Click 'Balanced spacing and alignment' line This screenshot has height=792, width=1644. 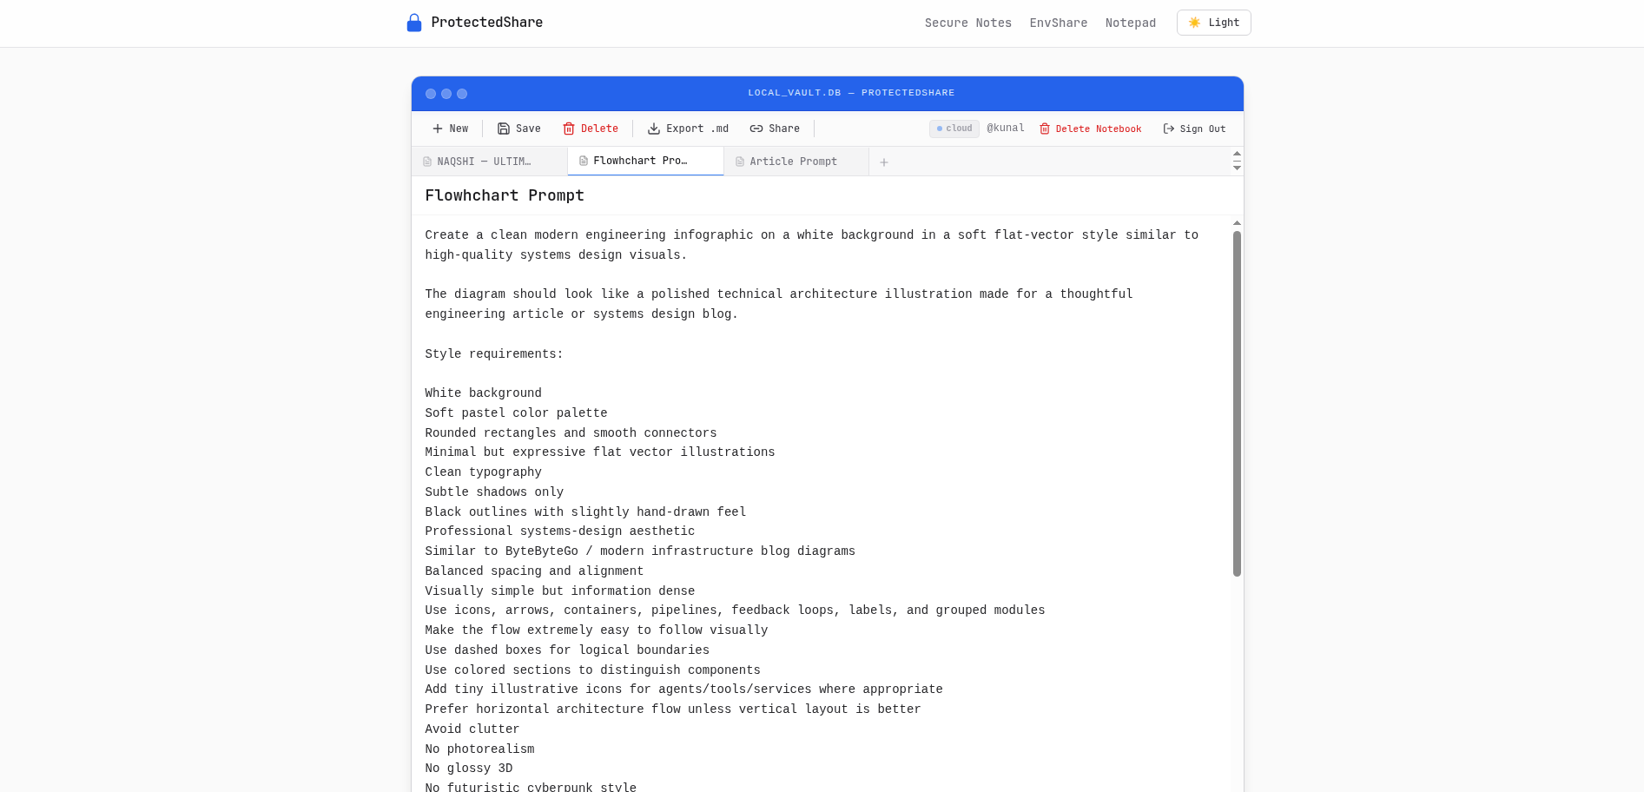[x=534, y=571]
